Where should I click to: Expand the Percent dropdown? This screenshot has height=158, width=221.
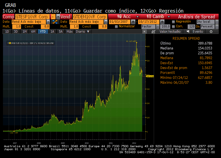coord(217,27)
